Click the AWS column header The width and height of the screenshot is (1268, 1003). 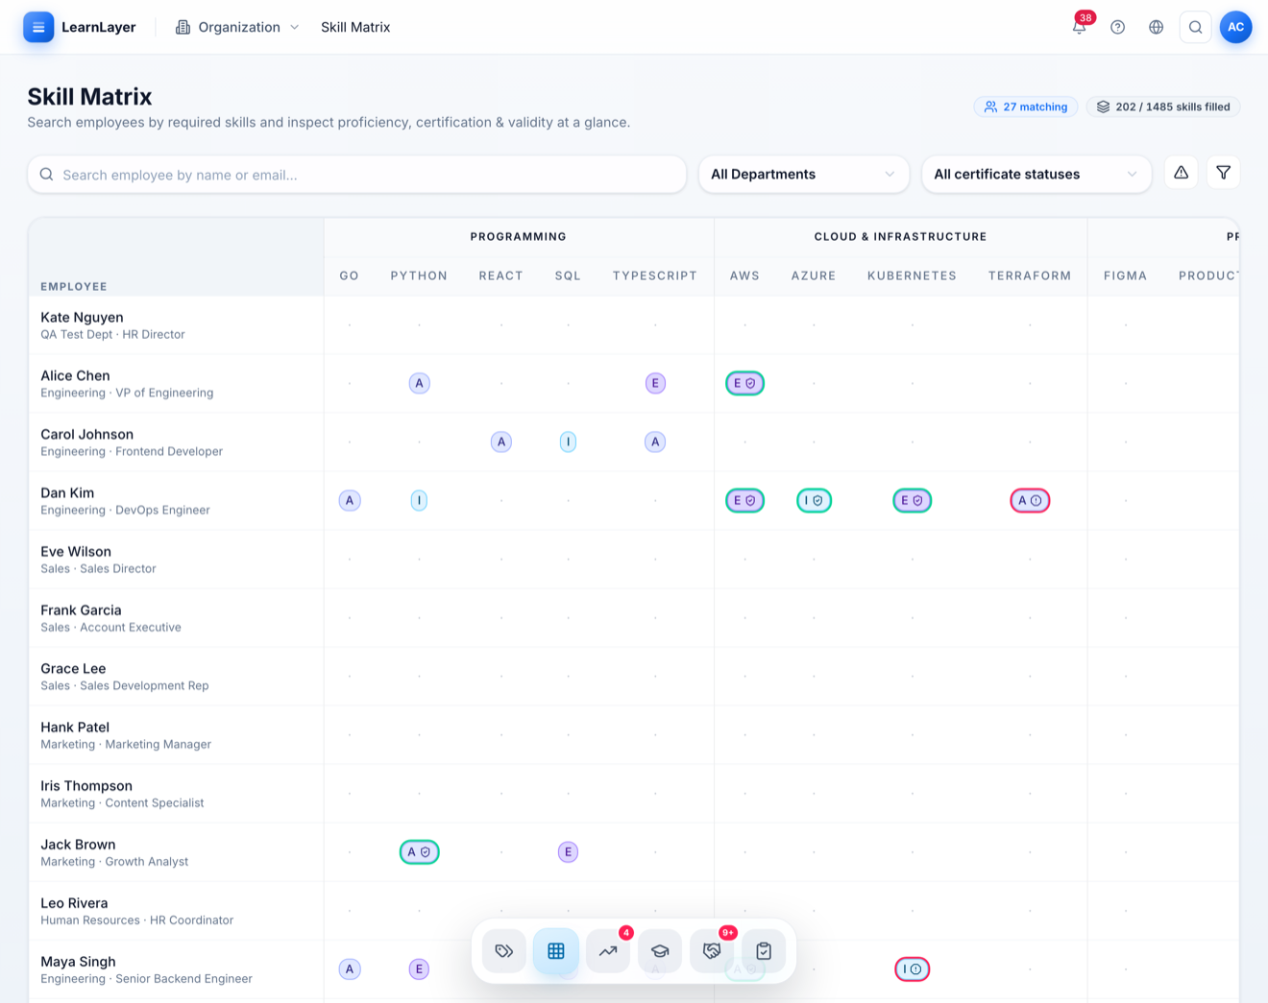click(744, 275)
